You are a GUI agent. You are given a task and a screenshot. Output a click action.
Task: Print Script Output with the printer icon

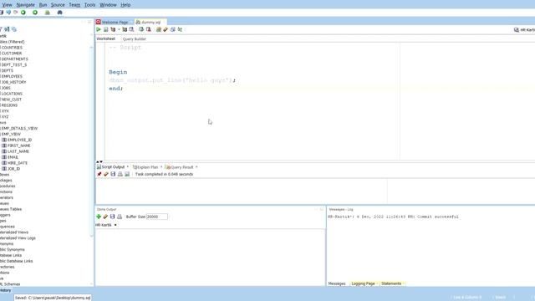click(120, 174)
